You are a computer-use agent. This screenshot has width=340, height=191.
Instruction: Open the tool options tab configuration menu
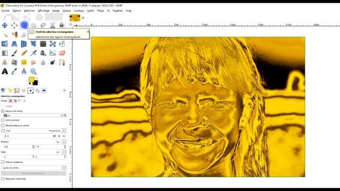(x=65, y=90)
